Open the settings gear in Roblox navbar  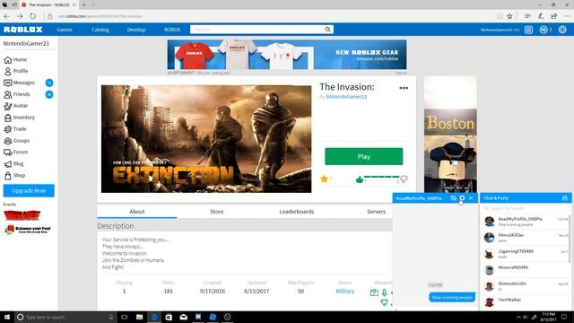[x=562, y=30]
